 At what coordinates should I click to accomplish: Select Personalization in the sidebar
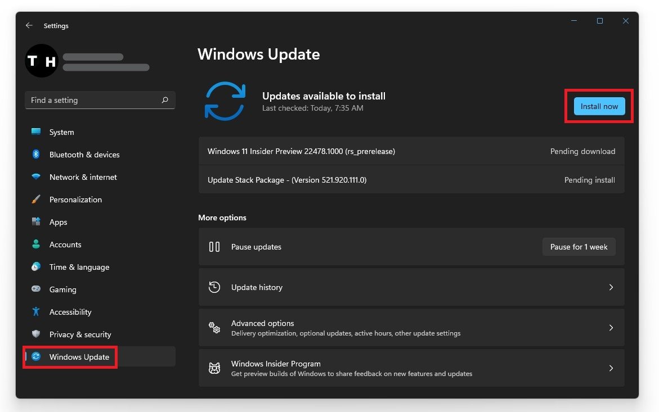(x=100, y=200)
